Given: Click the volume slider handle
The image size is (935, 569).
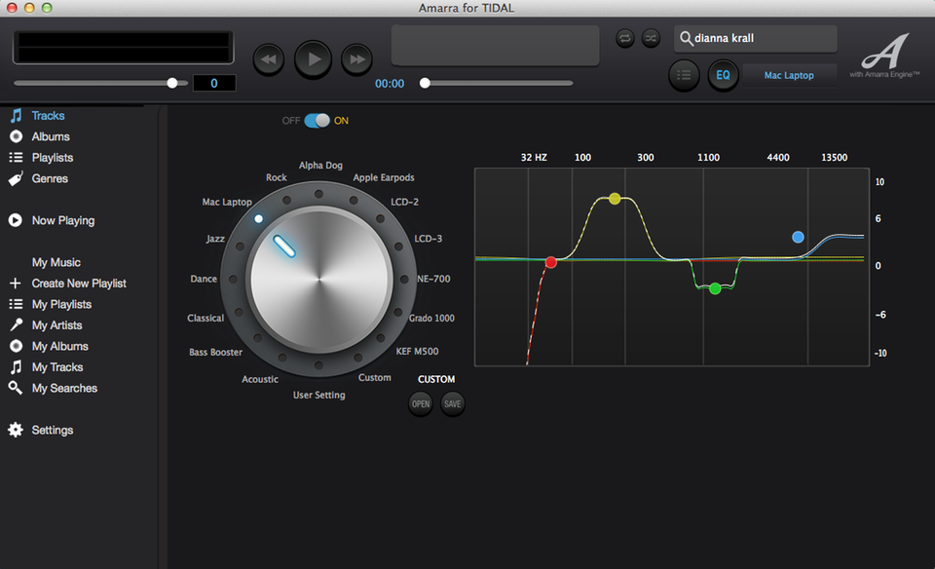Looking at the screenshot, I should click(172, 83).
